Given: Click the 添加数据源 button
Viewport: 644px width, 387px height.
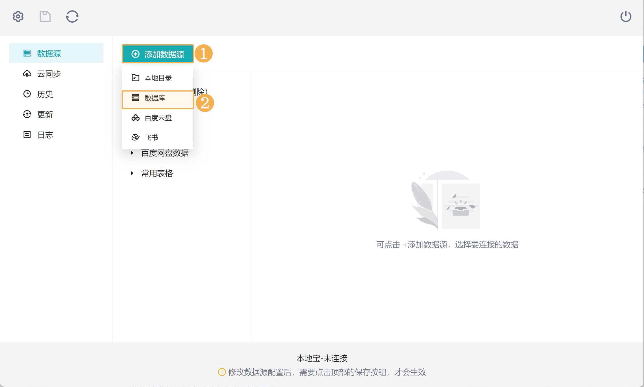Looking at the screenshot, I should 158,54.
